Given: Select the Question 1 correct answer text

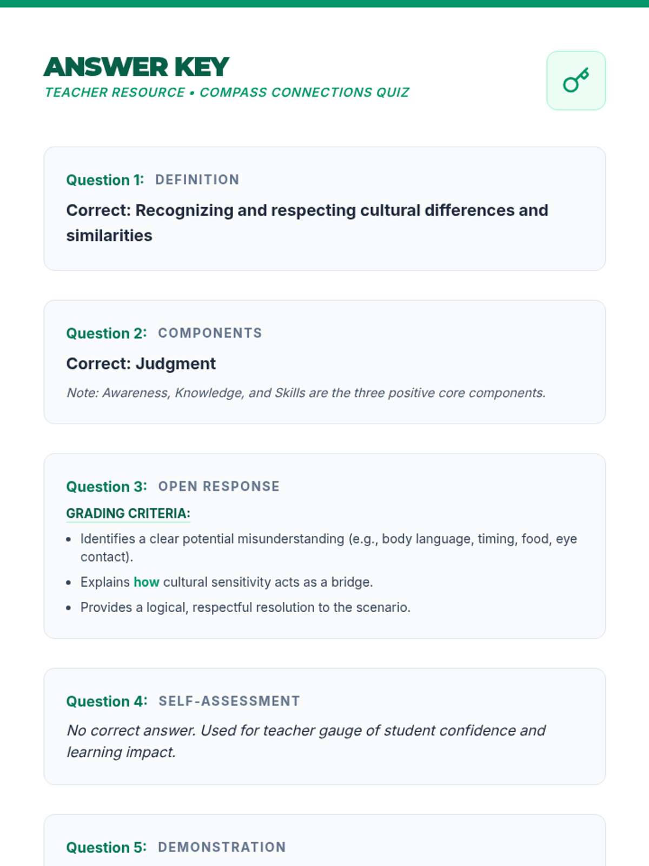Looking at the screenshot, I should click(x=307, y=222).
